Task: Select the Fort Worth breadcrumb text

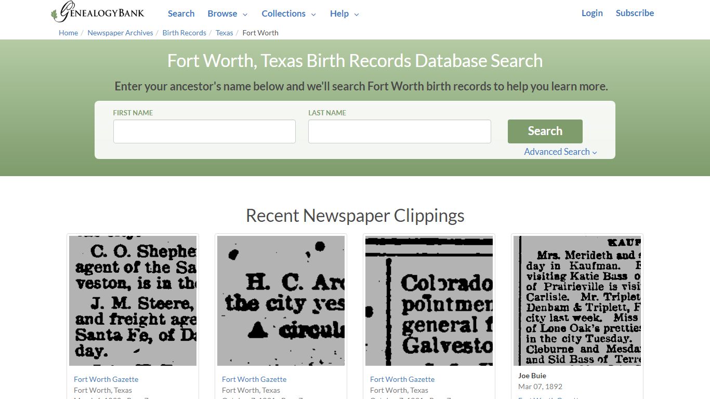Action: tap(260, 33)
